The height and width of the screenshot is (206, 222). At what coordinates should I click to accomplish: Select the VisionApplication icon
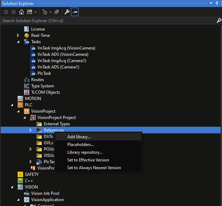click(x=27, y=200)
